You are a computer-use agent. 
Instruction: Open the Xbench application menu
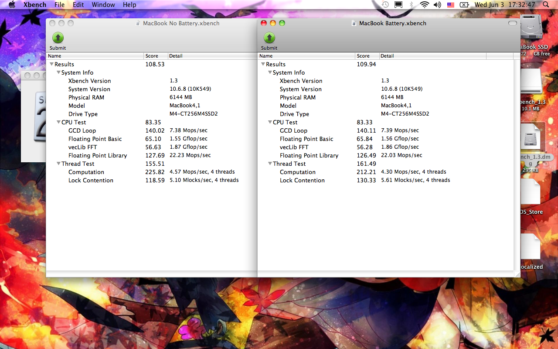(35, 5)
